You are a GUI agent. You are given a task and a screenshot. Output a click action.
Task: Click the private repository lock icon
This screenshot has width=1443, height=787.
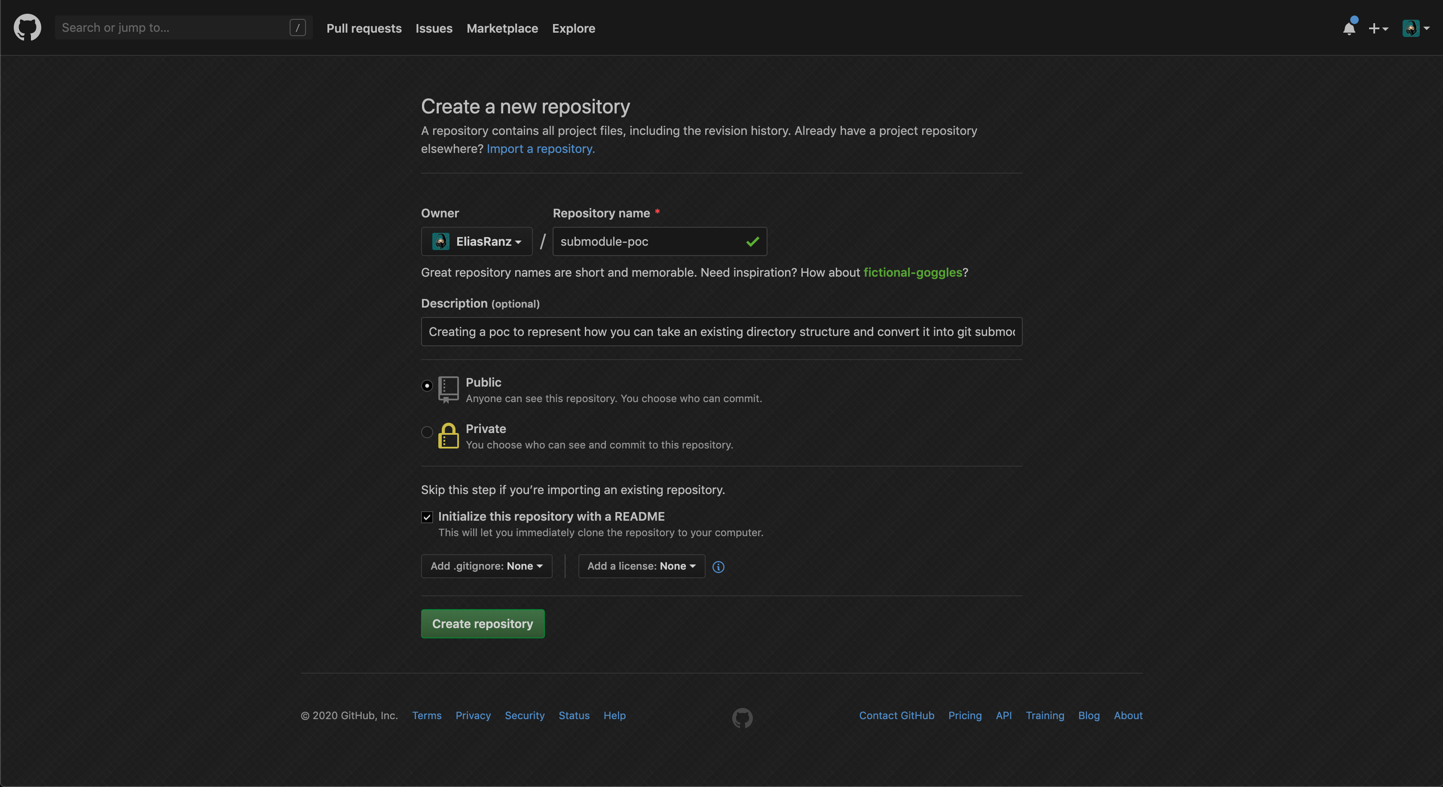pos(448,435)
